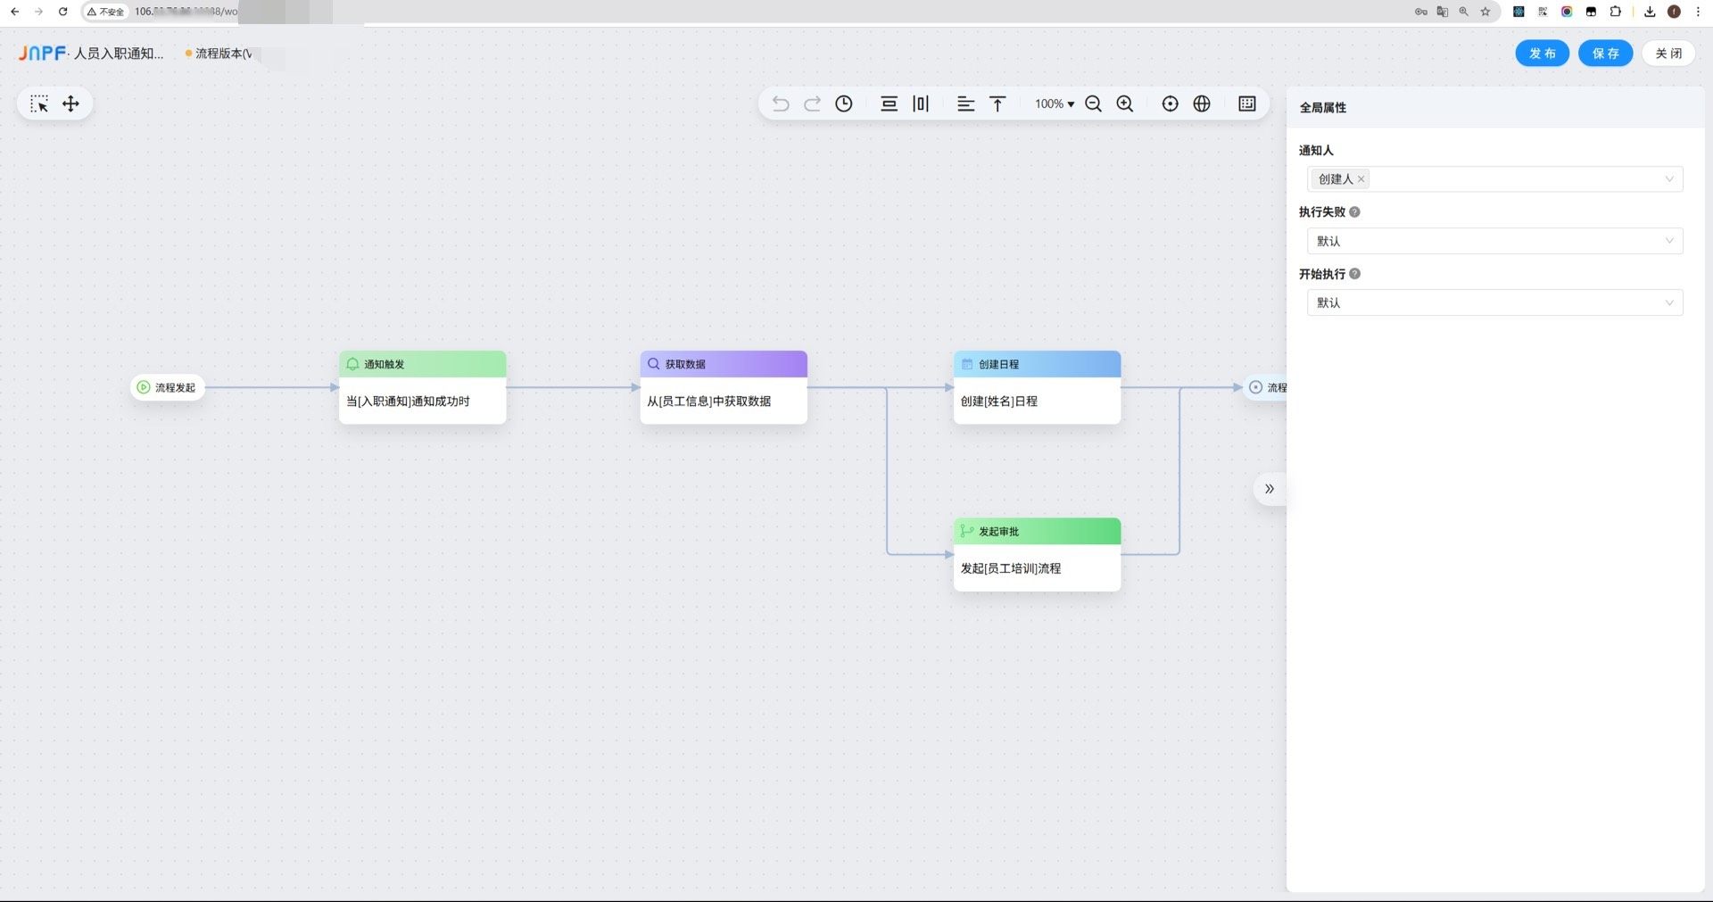Select the 获取数据 node

pyautogui.click(x=723, y=387)
